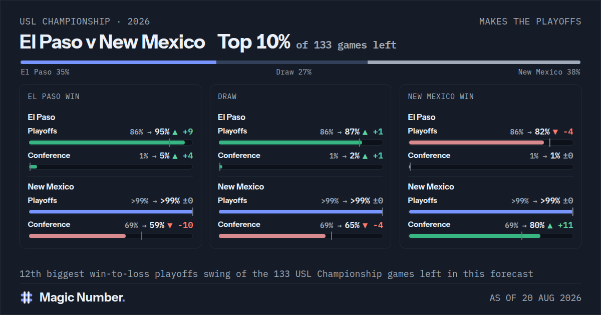Click the Magic Number brand name
This screenshot has height=315, width=601.
[82, 297]
